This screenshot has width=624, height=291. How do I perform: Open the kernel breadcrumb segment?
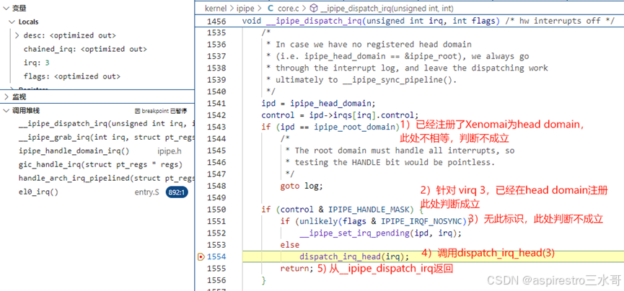[x=216, y=9]
